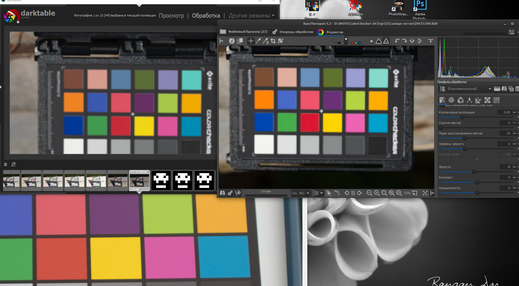Screen dimensions: 519x286
Task: Show image info overlay in RawTherapee
Action: [232, 41]
